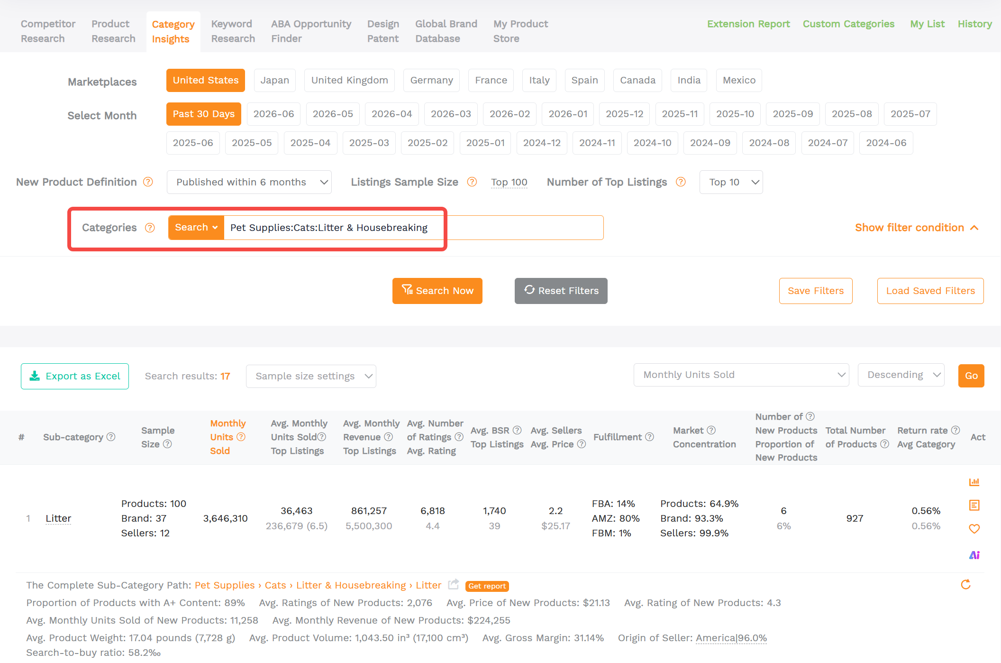Viewport: 1001px width, 663px height.
Task: Open Sample size settings dropdown
Action: (311, 376)
